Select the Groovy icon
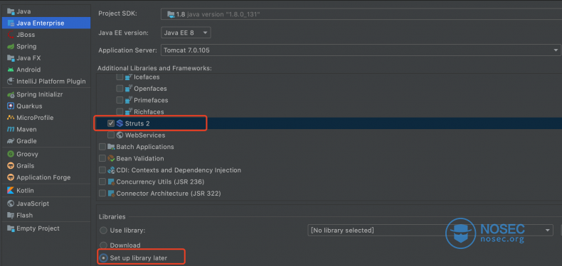The width and height of the screenshot is (562, 266). [11, 154]
